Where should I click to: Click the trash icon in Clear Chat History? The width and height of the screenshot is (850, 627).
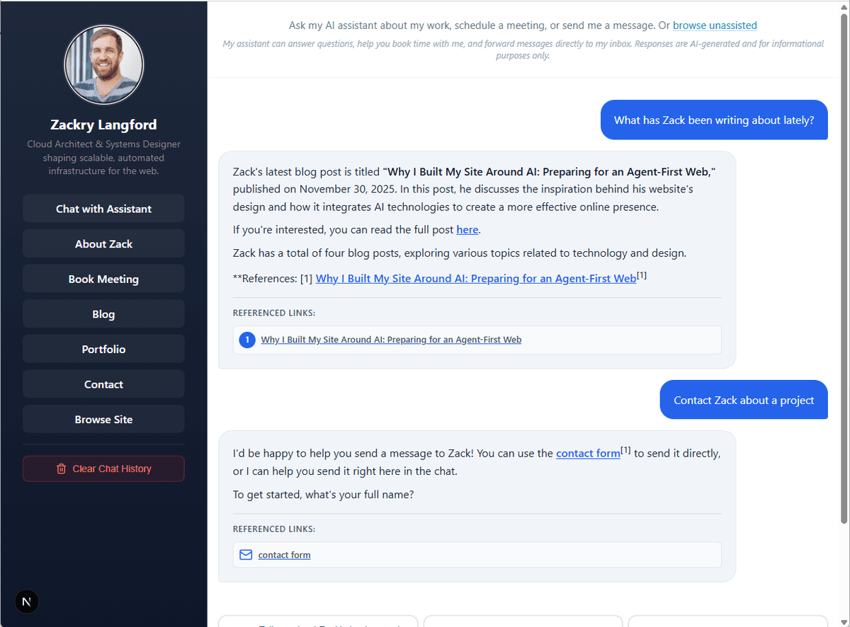[x=61, y=468]
